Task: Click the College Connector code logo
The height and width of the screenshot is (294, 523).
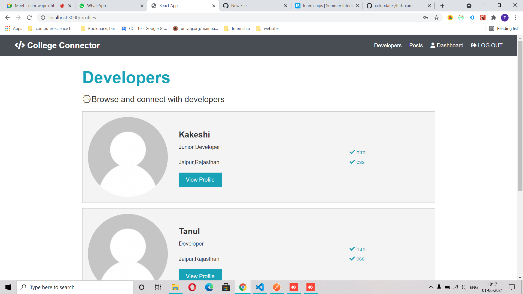Action: [20, 45]
